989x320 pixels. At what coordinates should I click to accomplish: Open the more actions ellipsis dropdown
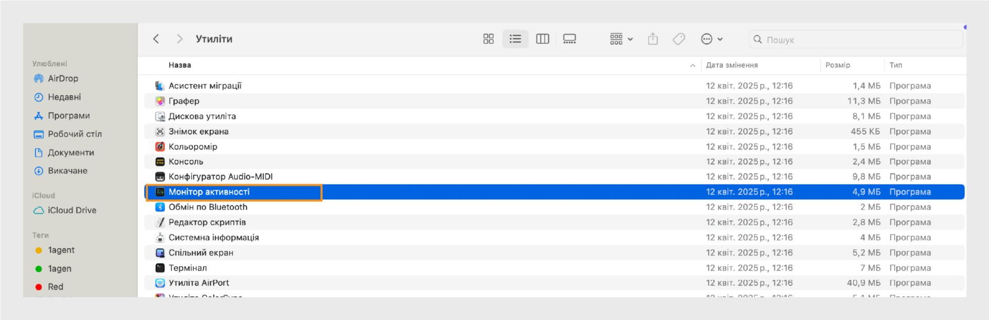point(712,39)
